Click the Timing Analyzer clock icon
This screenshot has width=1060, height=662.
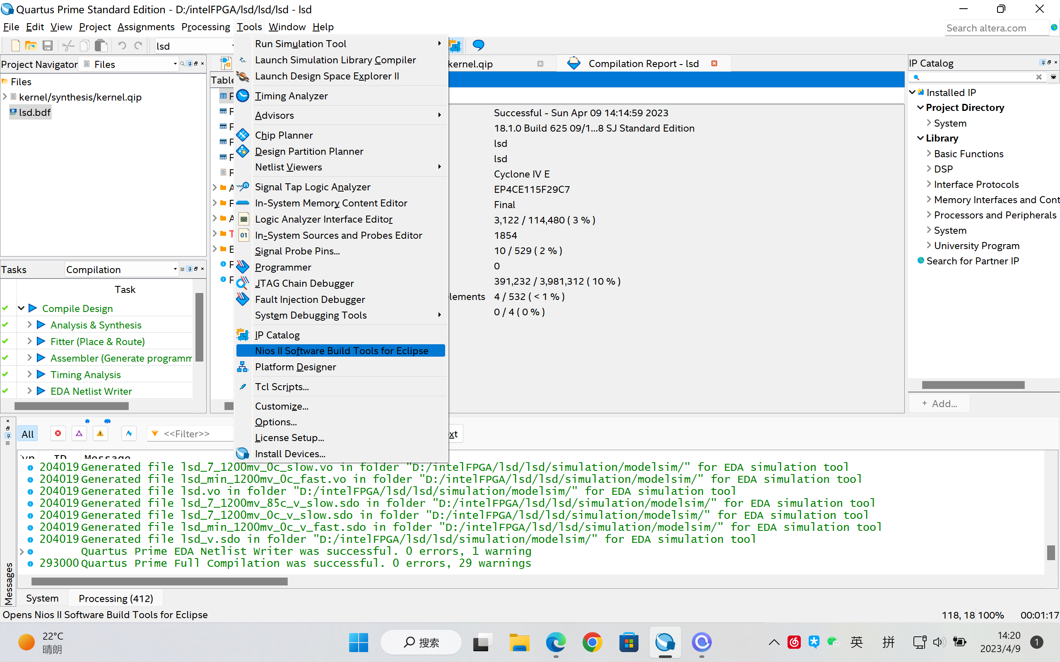pyautogui.click(x=243, y=96)
